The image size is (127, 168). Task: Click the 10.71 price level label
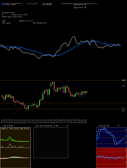(x=123, y=86)
